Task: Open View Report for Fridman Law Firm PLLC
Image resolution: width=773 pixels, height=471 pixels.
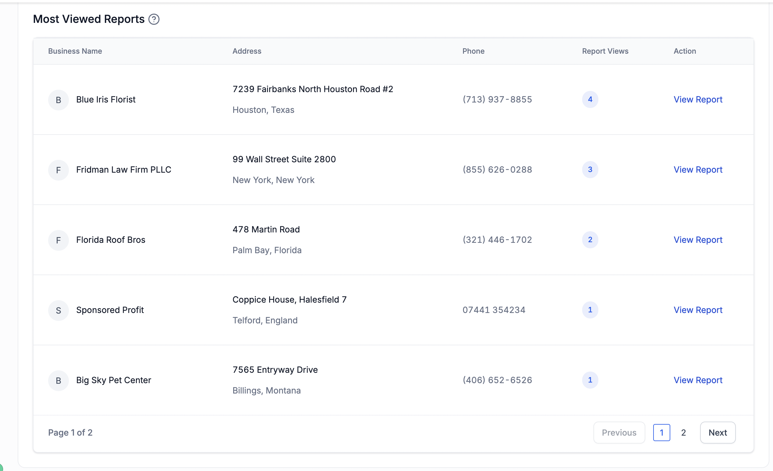Action: click(698, 170)
